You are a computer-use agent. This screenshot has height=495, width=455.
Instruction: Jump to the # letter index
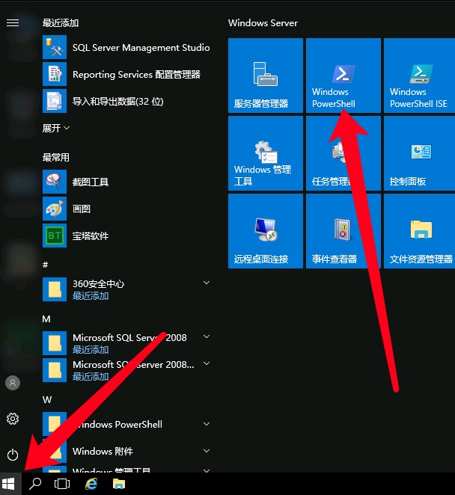pyautogui.click(x=45, y=265)
